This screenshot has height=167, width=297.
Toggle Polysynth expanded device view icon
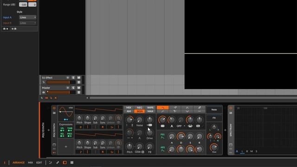coord(54,145)
